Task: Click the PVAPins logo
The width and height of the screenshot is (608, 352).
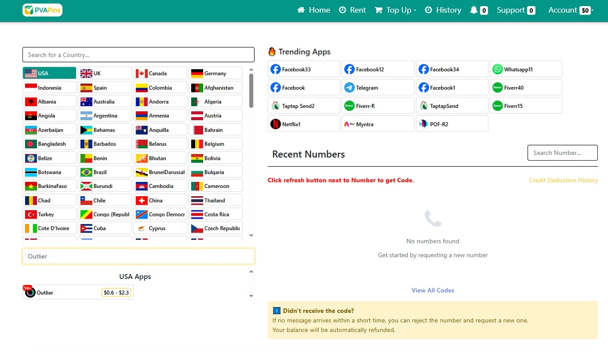Action: (42, 10)
